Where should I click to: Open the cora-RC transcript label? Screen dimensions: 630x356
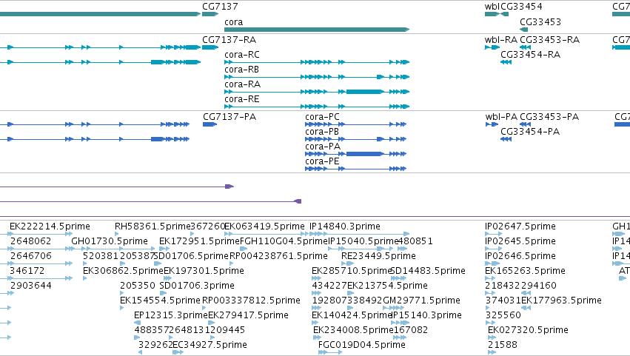(242, 55)
